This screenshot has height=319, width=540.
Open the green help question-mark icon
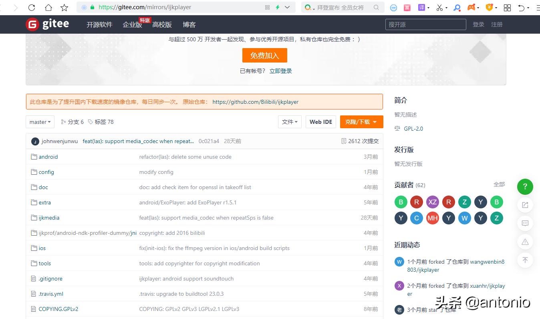[x=525, y=187]
